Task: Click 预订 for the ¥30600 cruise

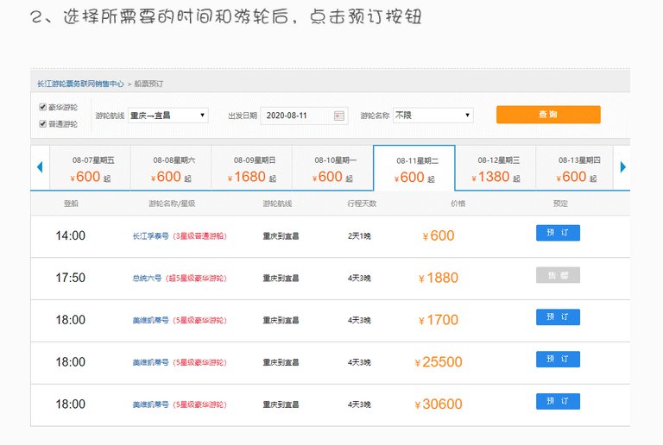Action: (x=558, y=401)
